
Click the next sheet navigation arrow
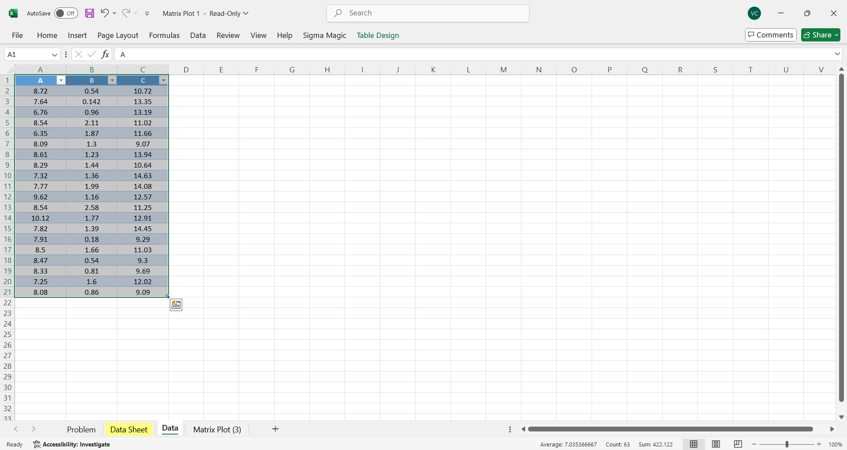coord(34,429)
